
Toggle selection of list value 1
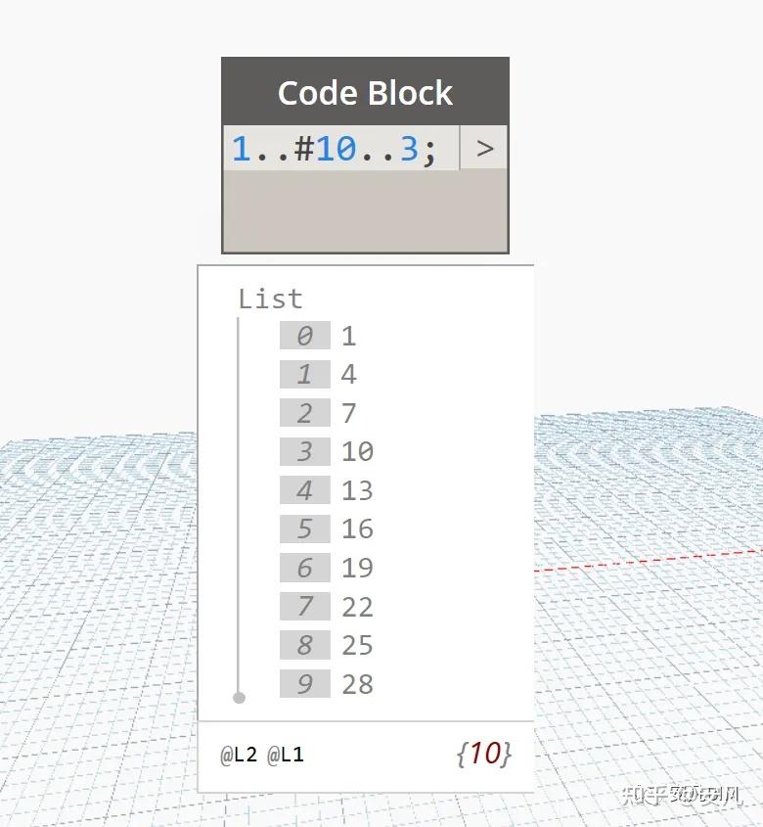(350, 335)
